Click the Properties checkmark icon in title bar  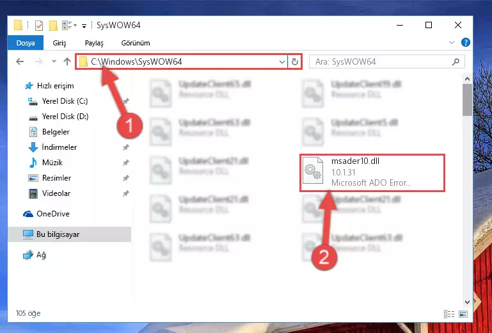(x=39, y=25)
